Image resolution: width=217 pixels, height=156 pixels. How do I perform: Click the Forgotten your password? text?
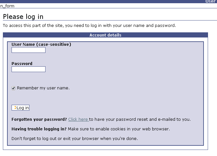39,119
